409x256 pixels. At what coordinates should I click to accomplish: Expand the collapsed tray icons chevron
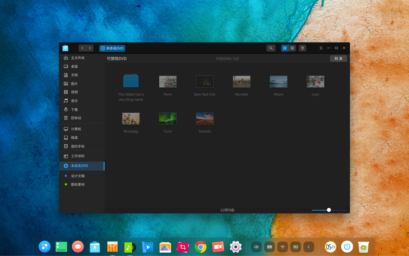(x=309, y=247)
